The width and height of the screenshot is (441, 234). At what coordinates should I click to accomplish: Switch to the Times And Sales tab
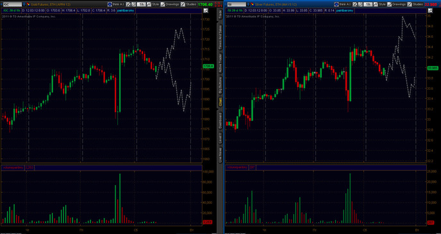[220, 37]
